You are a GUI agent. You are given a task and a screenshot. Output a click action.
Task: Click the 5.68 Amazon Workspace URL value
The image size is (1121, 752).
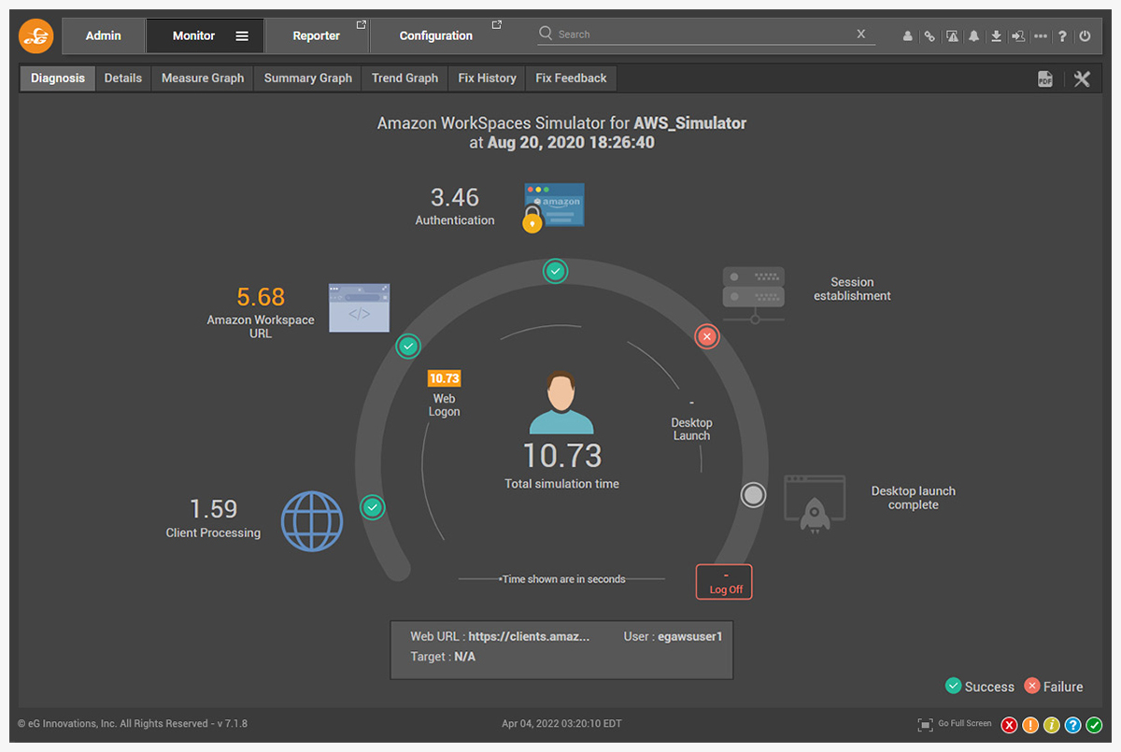coord(261,297)
